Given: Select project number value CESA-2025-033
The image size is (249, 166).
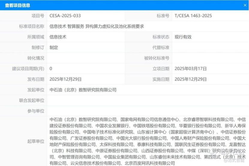Looking at the screenshot, I should [65, 16].
